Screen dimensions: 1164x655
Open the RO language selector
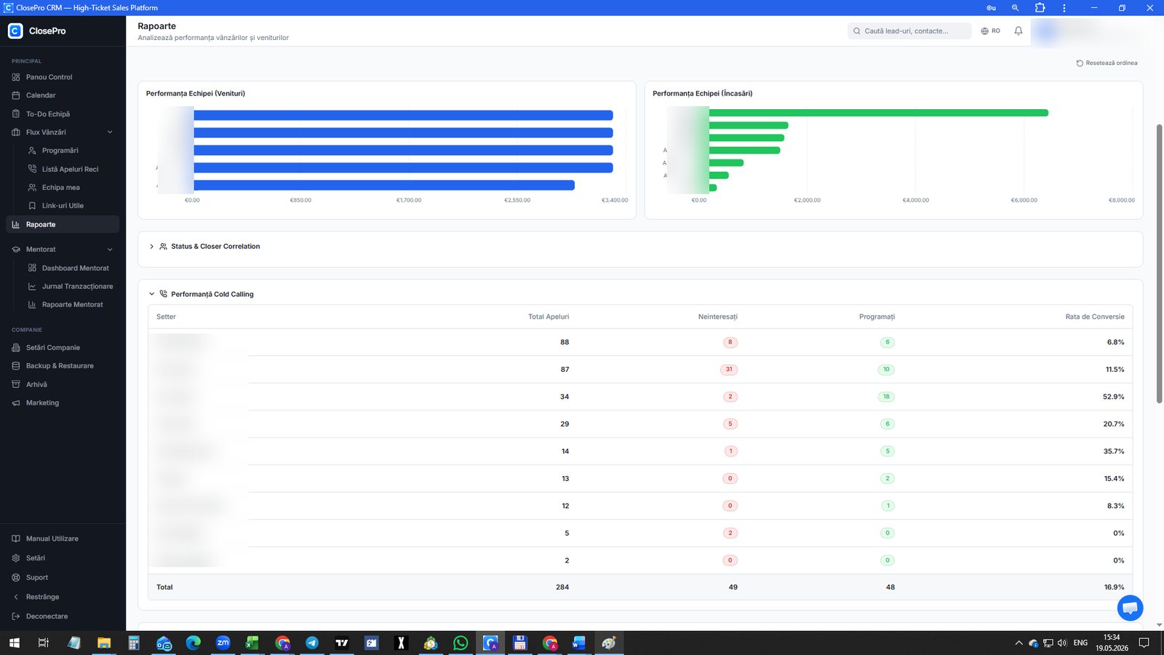[x=991, y=31]
